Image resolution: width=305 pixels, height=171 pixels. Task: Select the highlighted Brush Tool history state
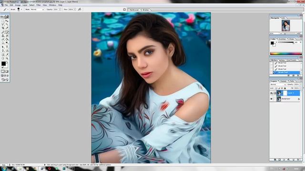pos(286,72)
